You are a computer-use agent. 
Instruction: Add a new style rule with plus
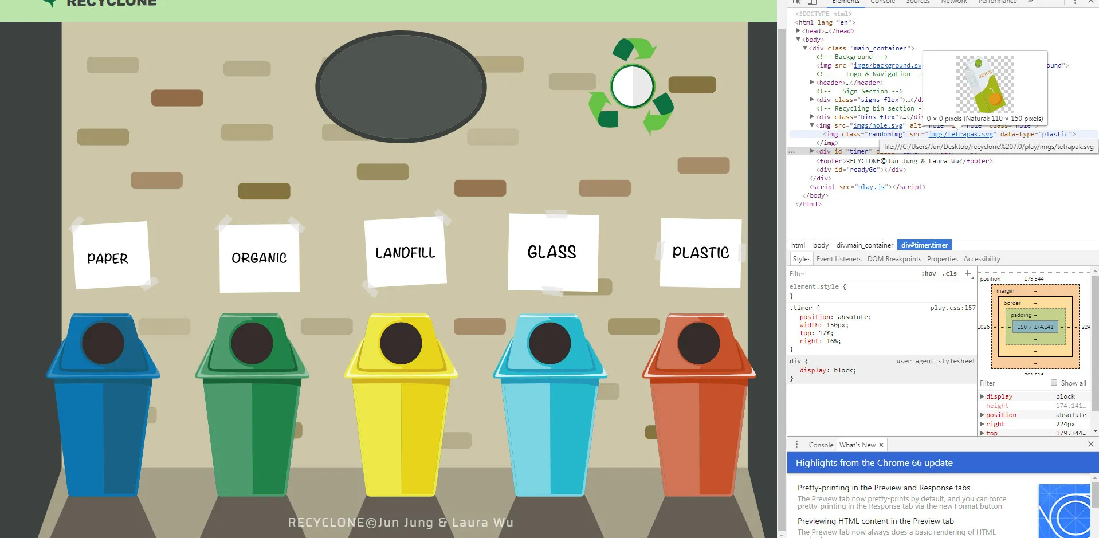coord(968,273)
